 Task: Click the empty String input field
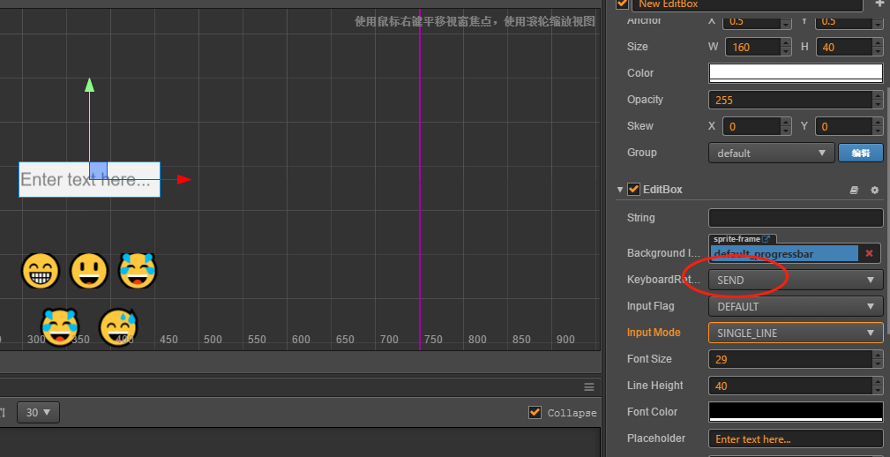(x=796, y=218)
